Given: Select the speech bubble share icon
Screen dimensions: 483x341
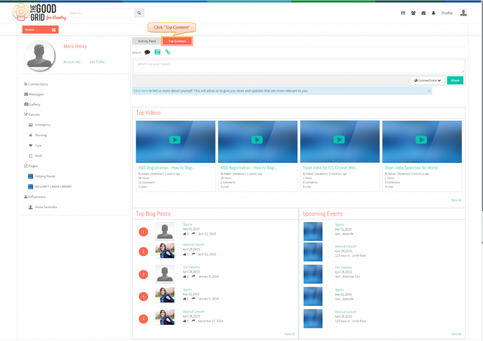Looking at the screenshot, I should coord(147,53).
